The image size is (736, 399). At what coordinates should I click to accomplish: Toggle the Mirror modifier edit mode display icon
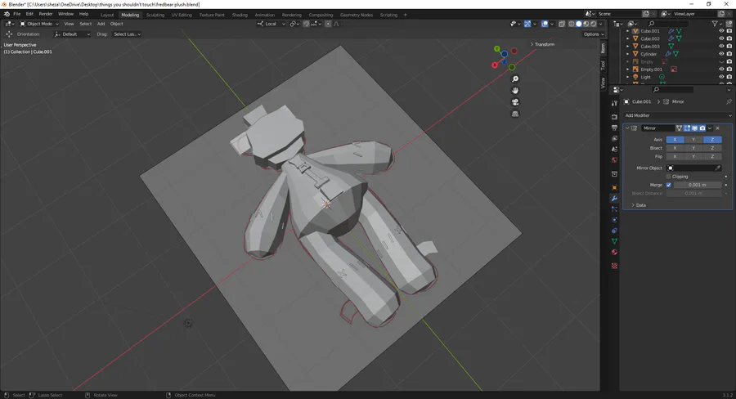tap(687, 128)
